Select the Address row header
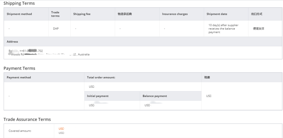Image resolution: width=283 pixels, height=138 pixels. [143, 42]
